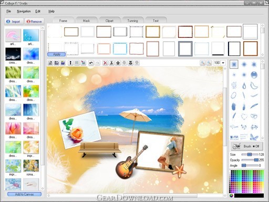The height and width of the screenshot is (202, 269).
Task: Click the save image toolbar icon
Action: point(63,63)
